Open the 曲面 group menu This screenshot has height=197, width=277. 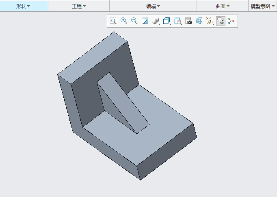point(223,6)
